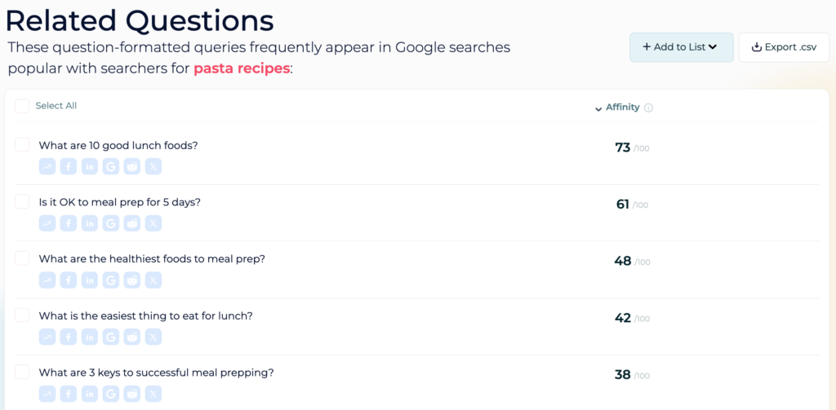Screen dimensions: 836x410
Task: Click Reddit icon under '3 keys to successful meal prepping'
Action: [132, 394]
